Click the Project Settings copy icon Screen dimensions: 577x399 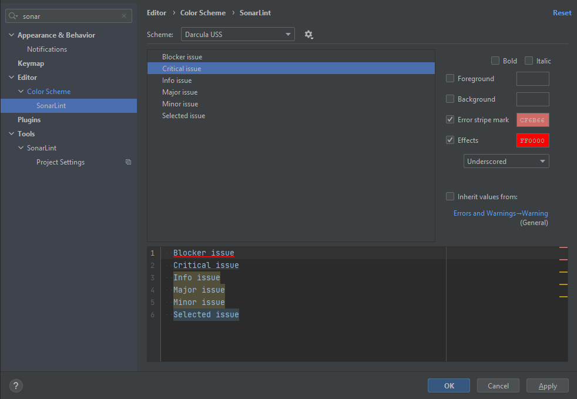[128, 162]
